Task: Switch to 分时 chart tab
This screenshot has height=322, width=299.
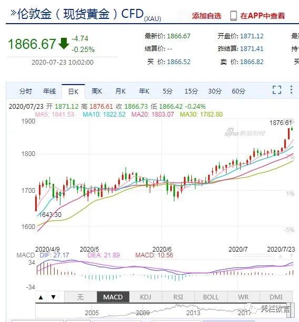Action: (x=26, y=91)
